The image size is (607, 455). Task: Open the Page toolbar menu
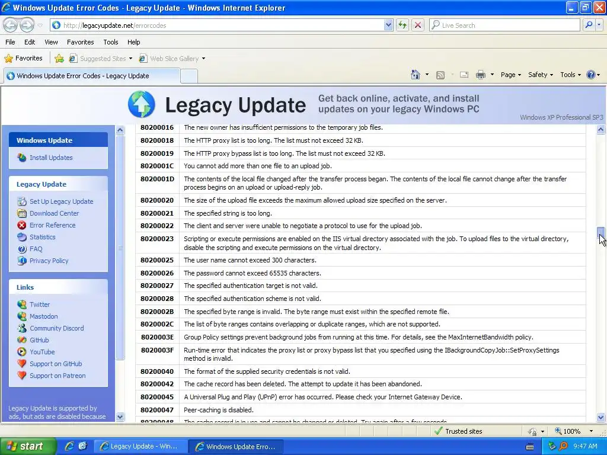511,75
